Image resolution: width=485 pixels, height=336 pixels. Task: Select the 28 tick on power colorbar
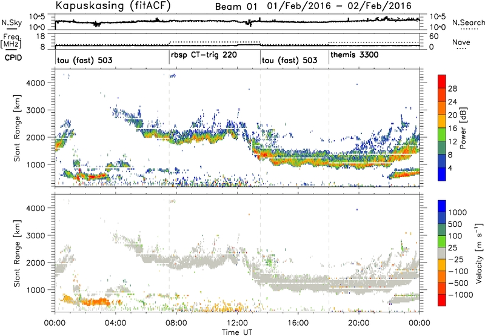[x=452, y=89]
